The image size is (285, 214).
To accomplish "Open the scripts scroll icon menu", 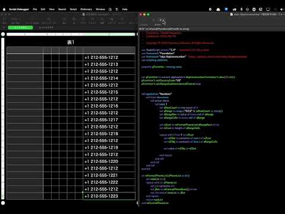I will (x=110, y=10).
